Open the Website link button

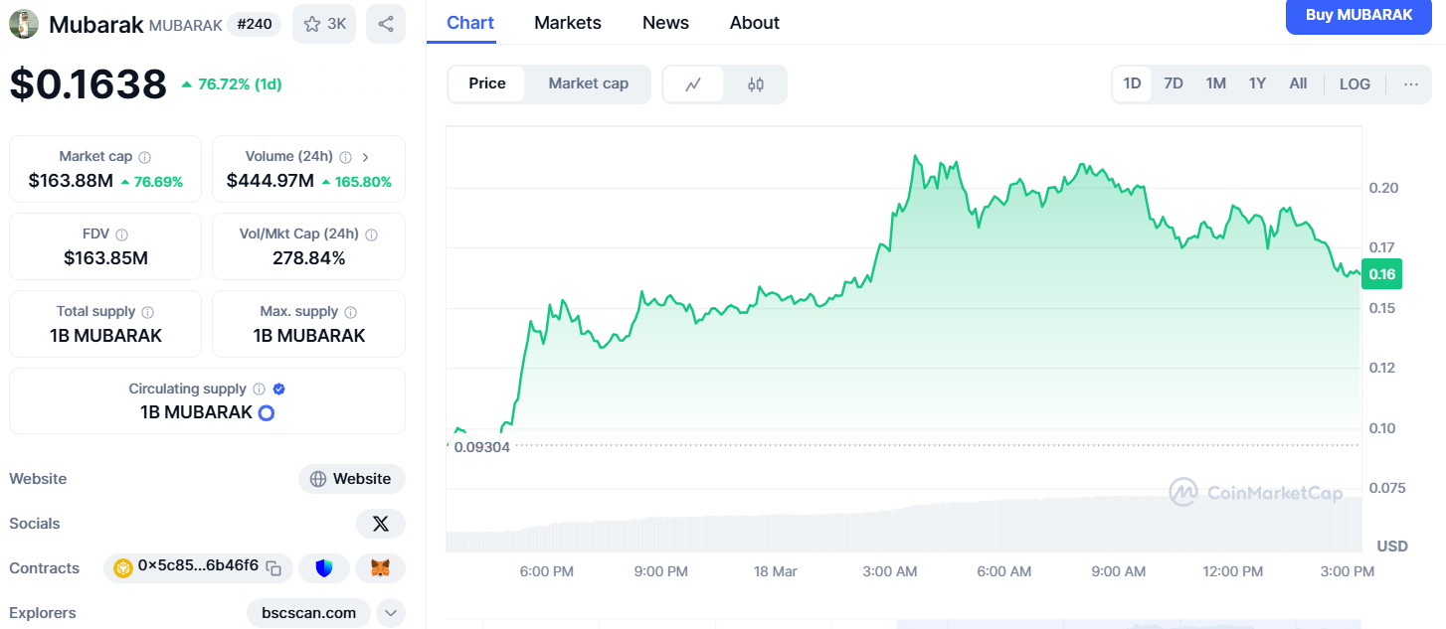(352, 479)
